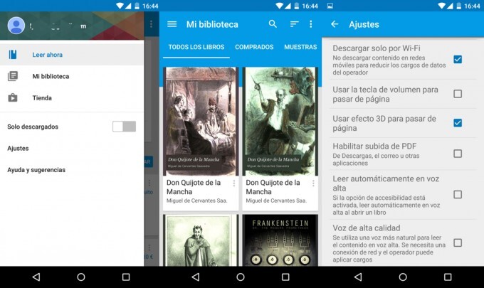Open the hamburger menu beside Mi biblioteca
Screen dimensions: 484x288
[172, 24]
